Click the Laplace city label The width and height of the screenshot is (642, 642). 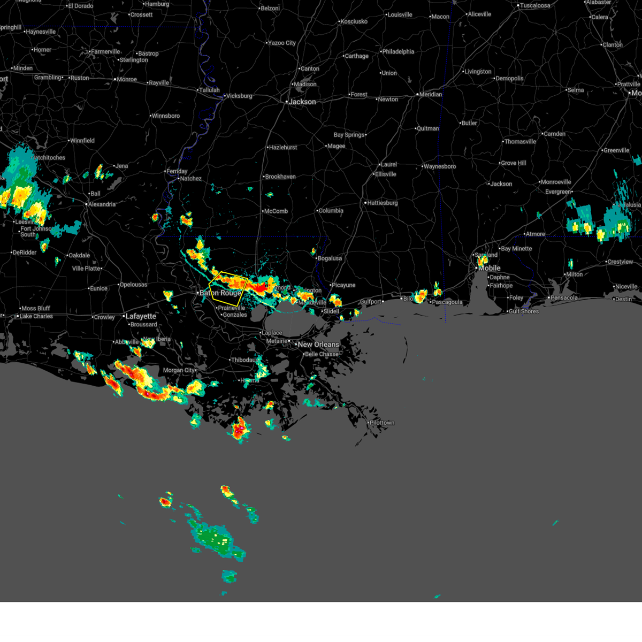pos(272,333)
